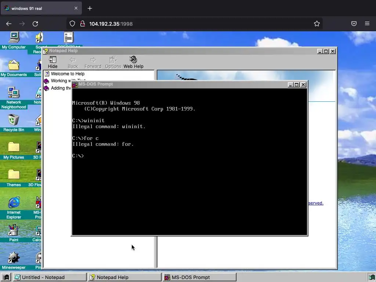Click the shield tracking protection icon
376x282 pixels.
[72, 23]
